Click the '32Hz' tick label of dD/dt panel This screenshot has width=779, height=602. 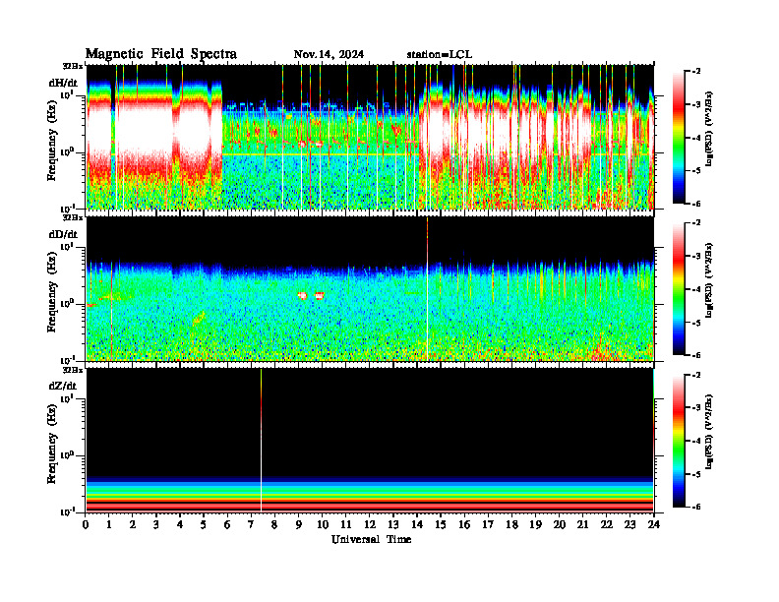[73, 217]
